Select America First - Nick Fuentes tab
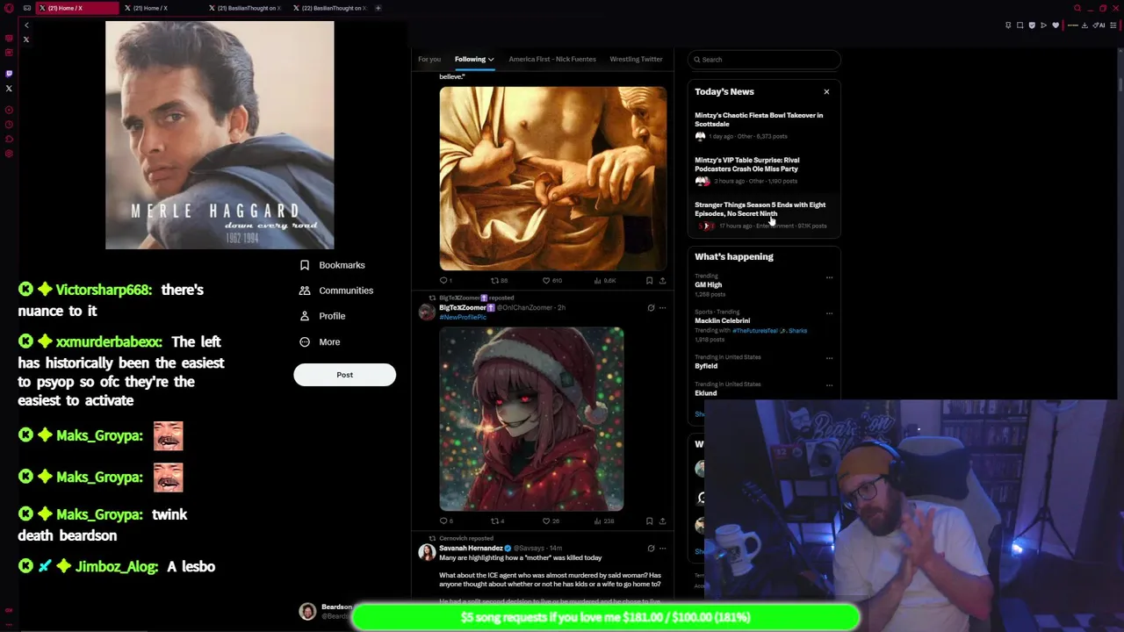 click(x=552, y=59)
